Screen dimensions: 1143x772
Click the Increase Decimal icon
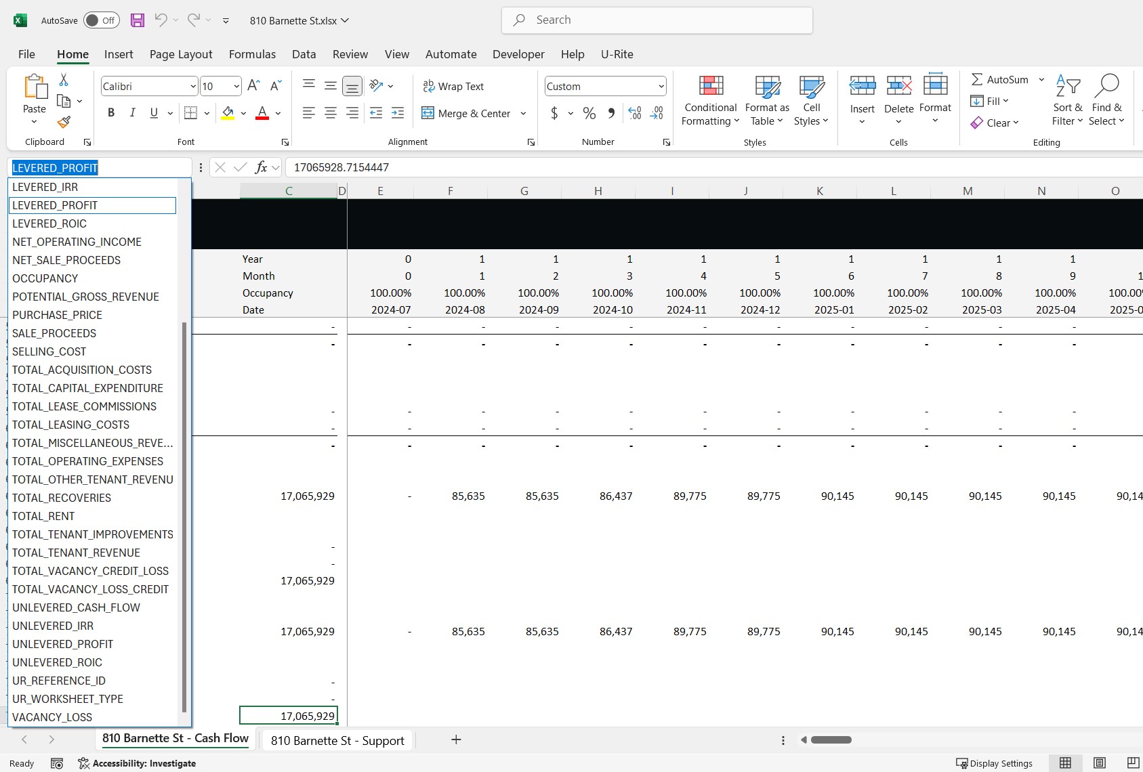pyautogui.click(x=635, y=113)
